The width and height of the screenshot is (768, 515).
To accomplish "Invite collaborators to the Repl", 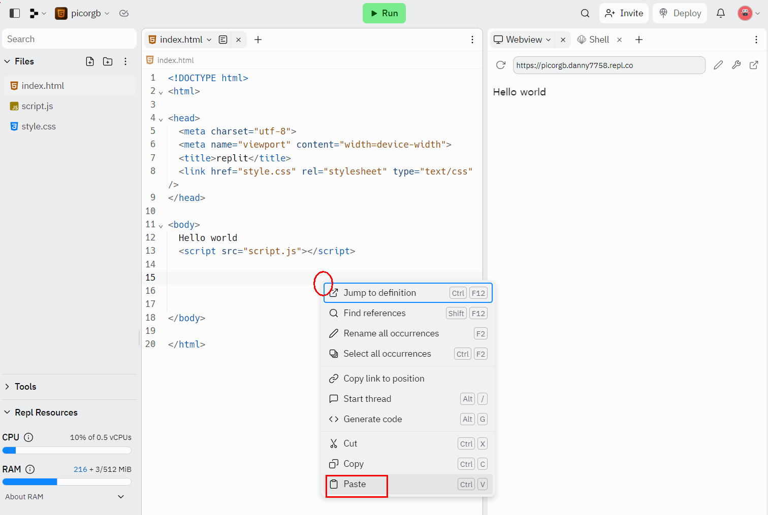I will 624,13.
